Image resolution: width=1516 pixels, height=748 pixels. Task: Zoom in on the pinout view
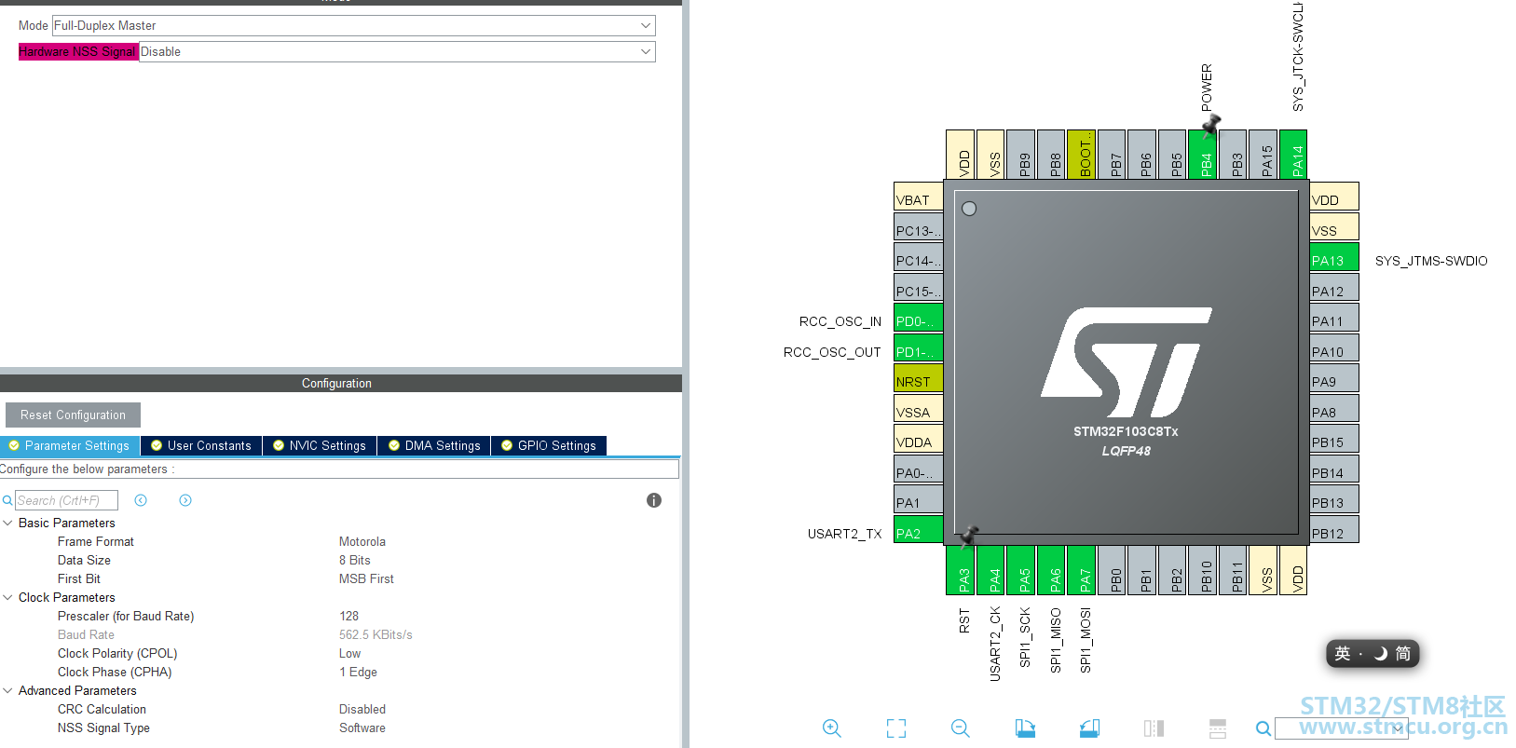click(x=832, y=728)
